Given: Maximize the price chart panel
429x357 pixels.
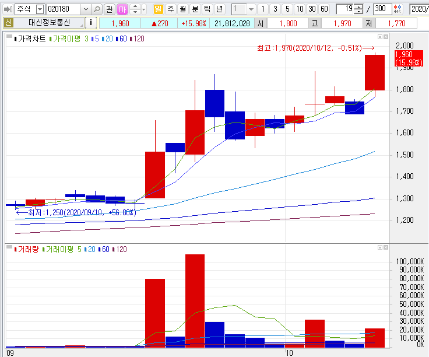Looking at the screenshot, I should (380, 37).
